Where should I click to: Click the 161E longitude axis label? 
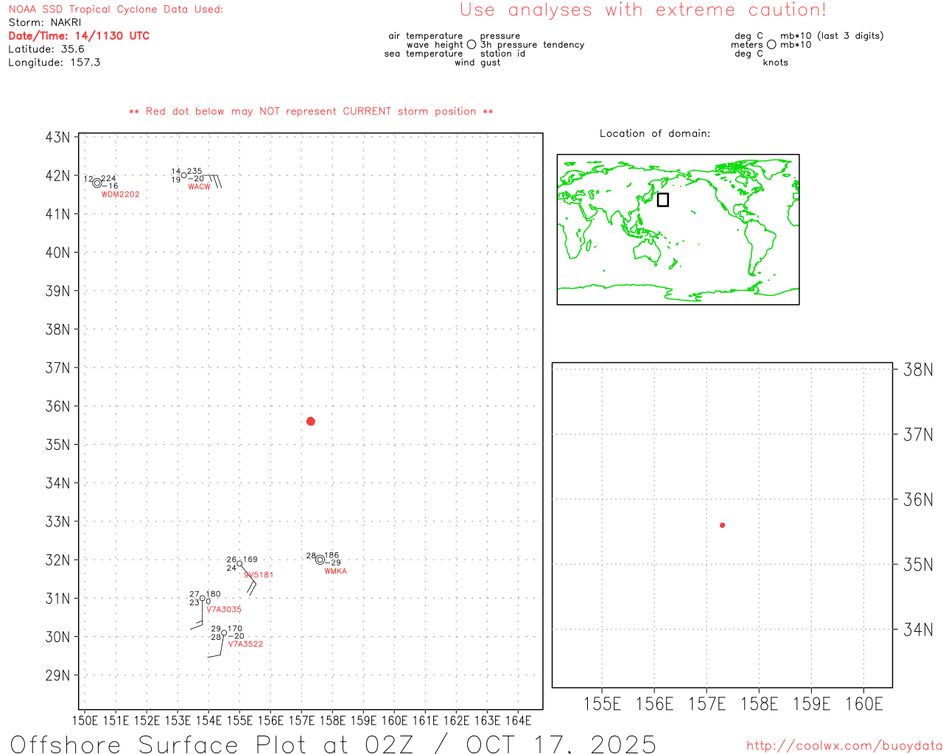[426, 721]
